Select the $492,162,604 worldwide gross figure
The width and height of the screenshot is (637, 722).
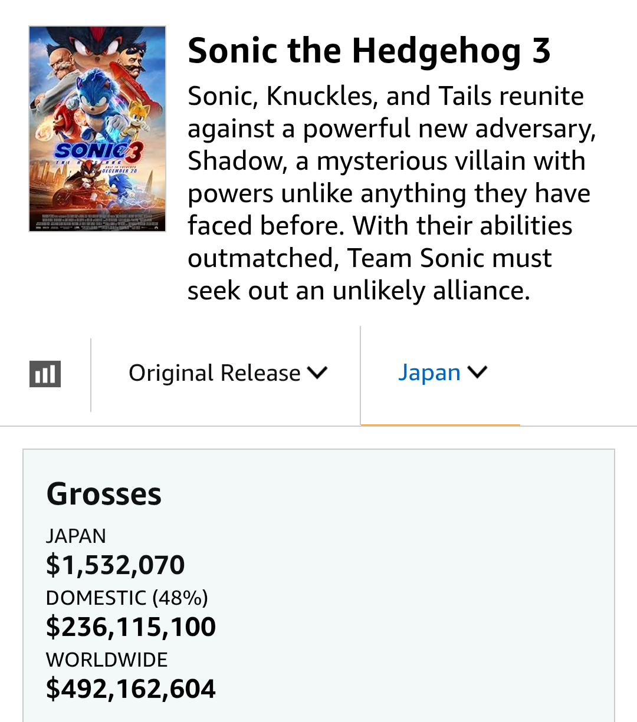tap(131, 688)
